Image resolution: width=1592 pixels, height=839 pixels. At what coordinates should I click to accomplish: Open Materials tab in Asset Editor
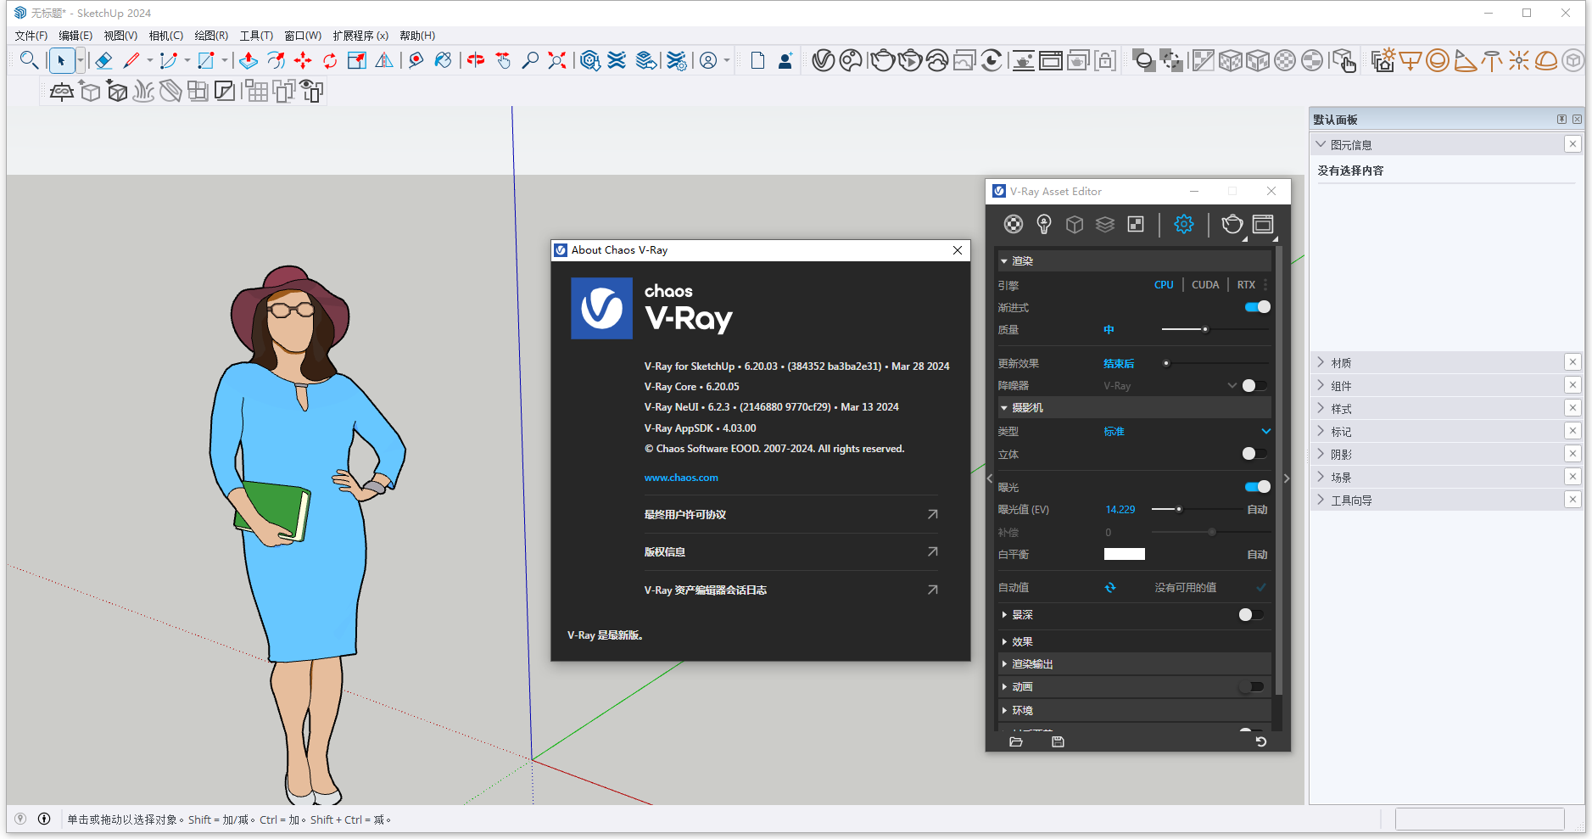[1014, 224]
